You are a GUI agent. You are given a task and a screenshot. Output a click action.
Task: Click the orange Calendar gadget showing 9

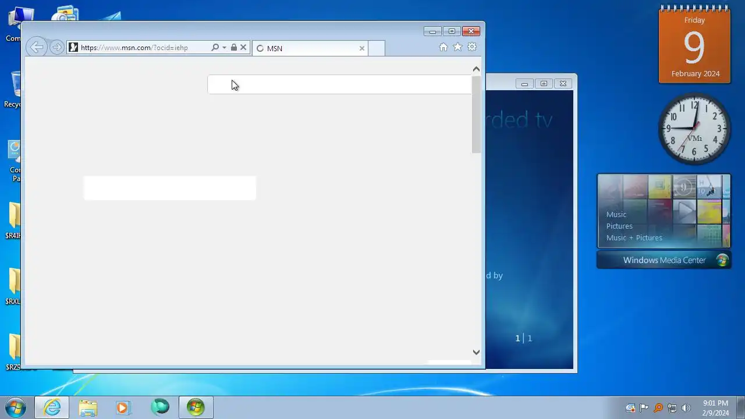coord(694,46)
